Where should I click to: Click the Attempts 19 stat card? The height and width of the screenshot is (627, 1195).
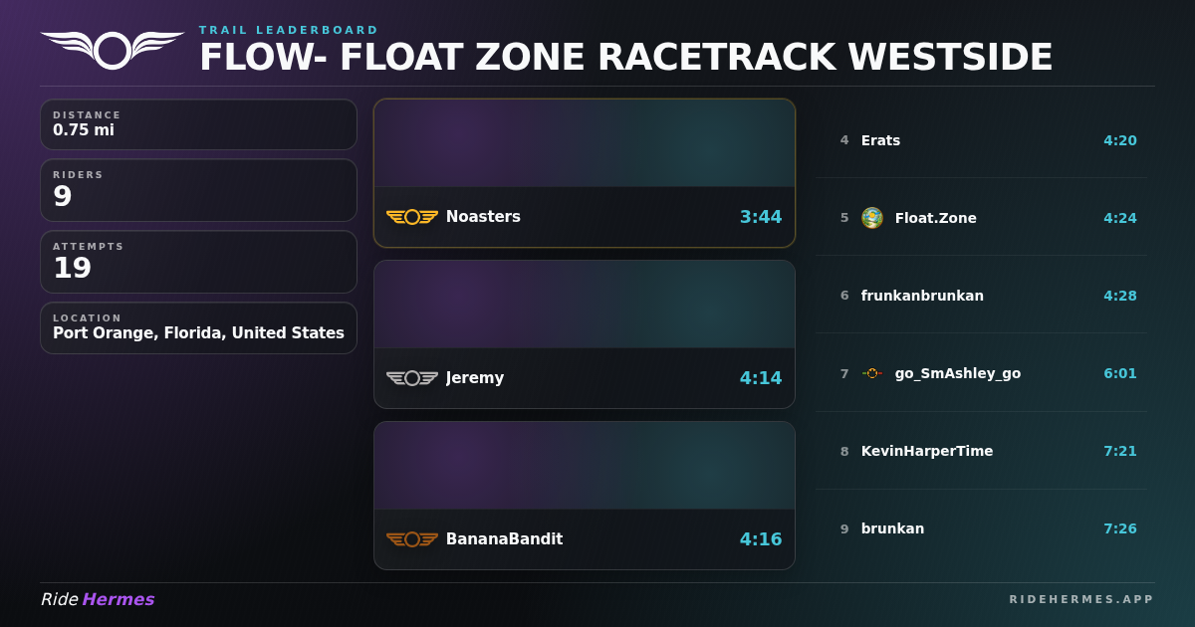tap(198, 262)
